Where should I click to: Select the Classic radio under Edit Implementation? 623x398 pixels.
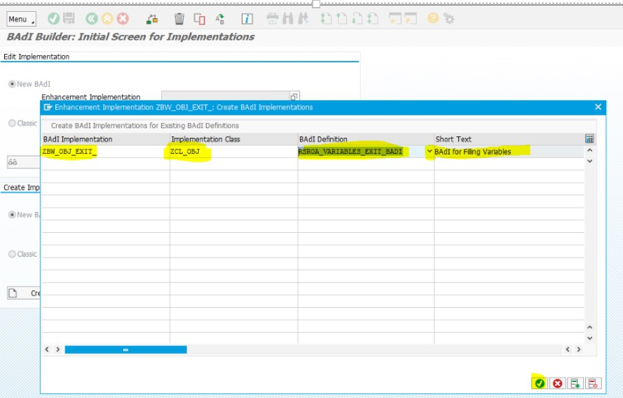12,123
